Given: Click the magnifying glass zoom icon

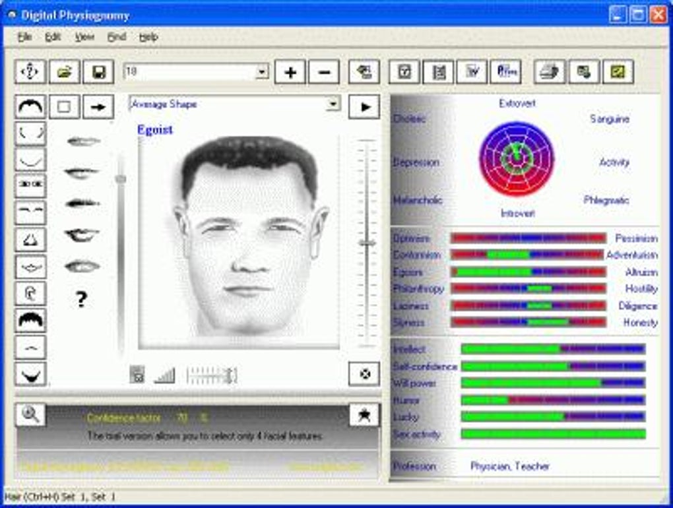Looking at the screenshot, I should click(30, 414).
